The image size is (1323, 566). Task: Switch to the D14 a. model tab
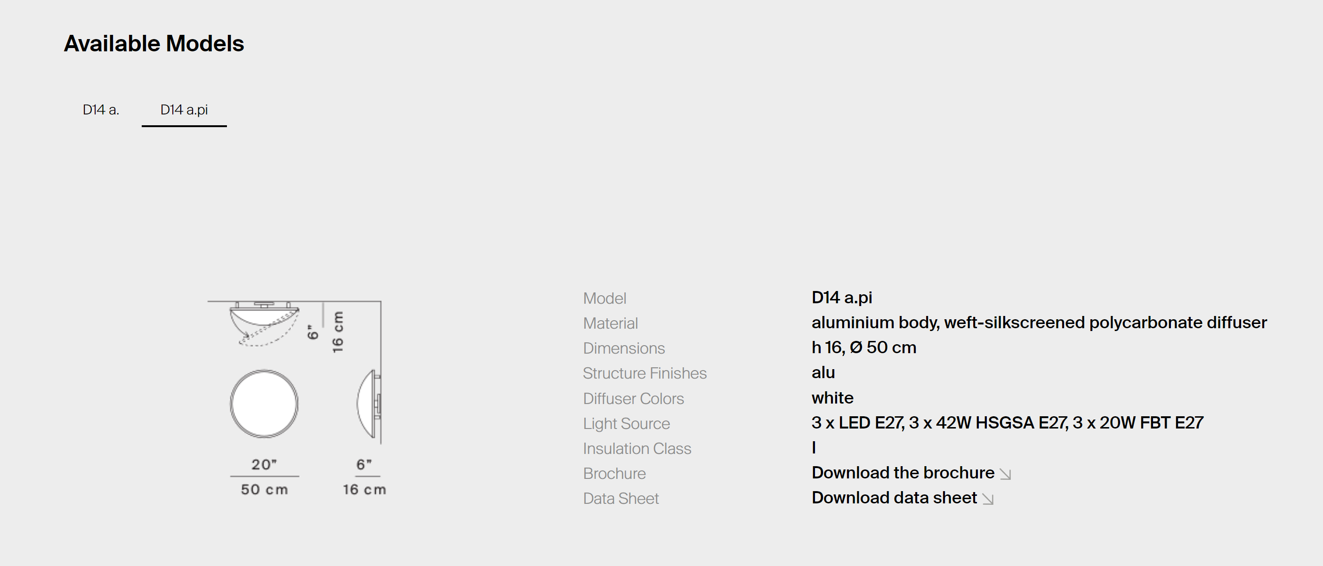click(x=101, y=109)
